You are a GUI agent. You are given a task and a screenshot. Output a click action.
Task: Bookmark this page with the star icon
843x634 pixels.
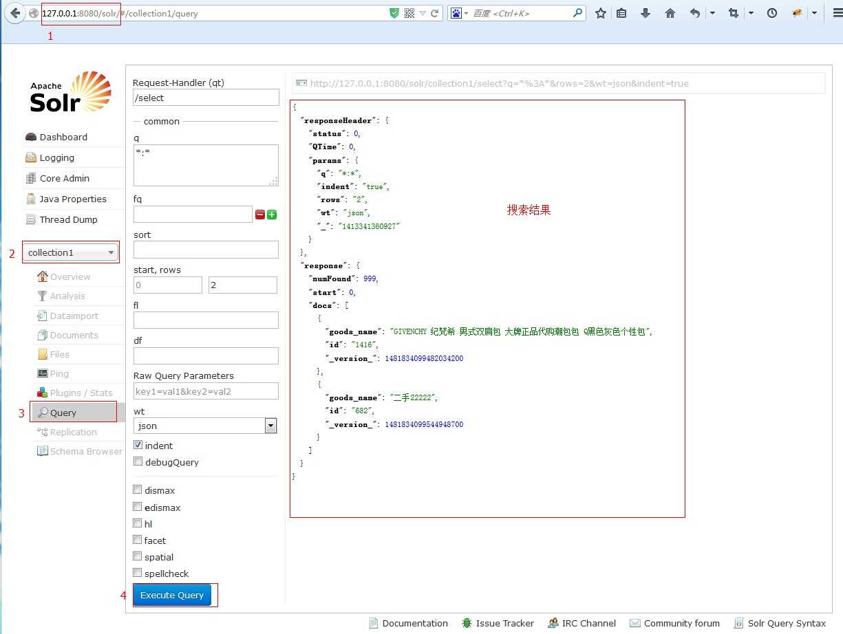601,13
